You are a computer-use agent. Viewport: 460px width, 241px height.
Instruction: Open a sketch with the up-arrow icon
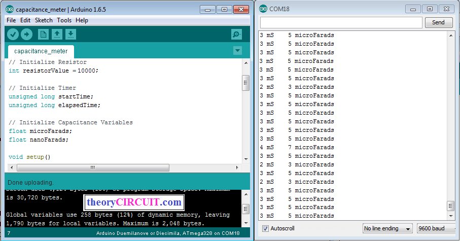coord(57,35)
